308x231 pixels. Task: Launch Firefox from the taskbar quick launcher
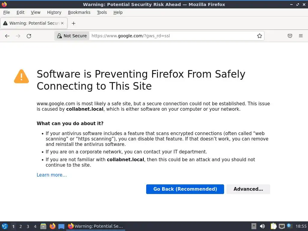tap(52, 226)
